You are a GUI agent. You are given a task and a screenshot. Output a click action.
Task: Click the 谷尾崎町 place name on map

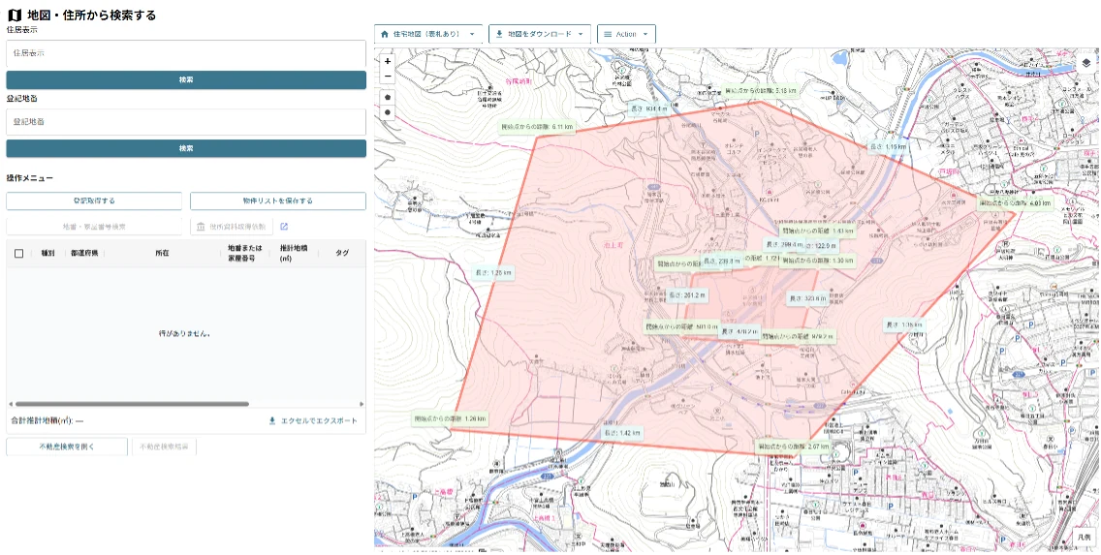click(x=519, y=81)
